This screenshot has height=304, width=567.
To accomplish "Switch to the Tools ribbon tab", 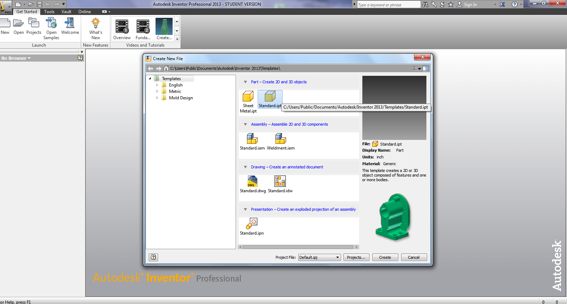I will (x=49, y=12).
